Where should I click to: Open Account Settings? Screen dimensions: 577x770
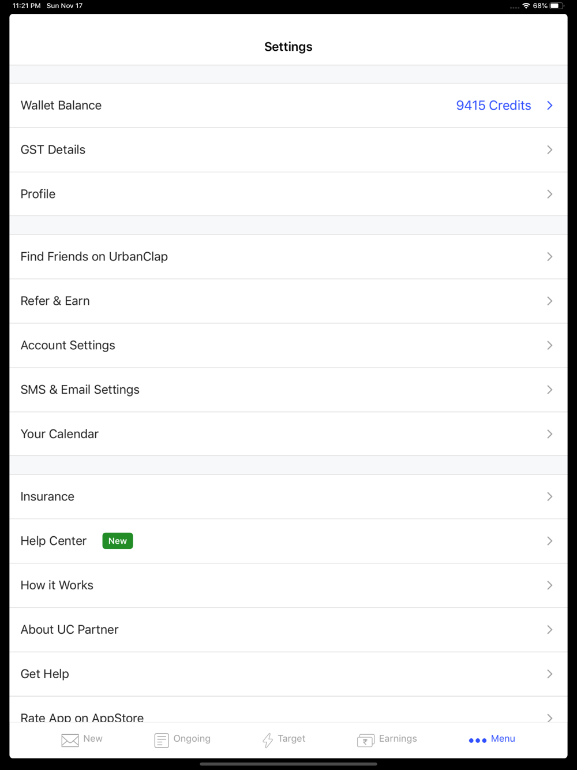288,345
